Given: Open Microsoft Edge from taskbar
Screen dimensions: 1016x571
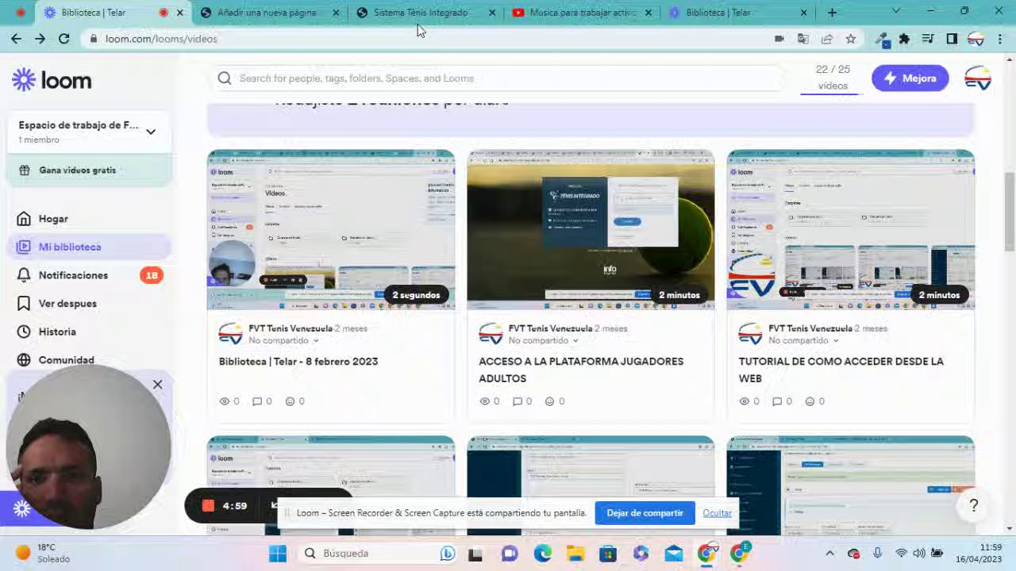Looking at the screenshot, I should (x=542, y=554).
